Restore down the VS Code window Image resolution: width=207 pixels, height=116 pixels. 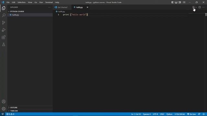(x=197, y=2)
